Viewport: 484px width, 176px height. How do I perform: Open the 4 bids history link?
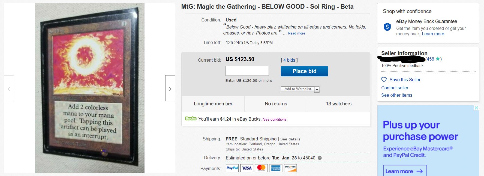pos(289,60)
